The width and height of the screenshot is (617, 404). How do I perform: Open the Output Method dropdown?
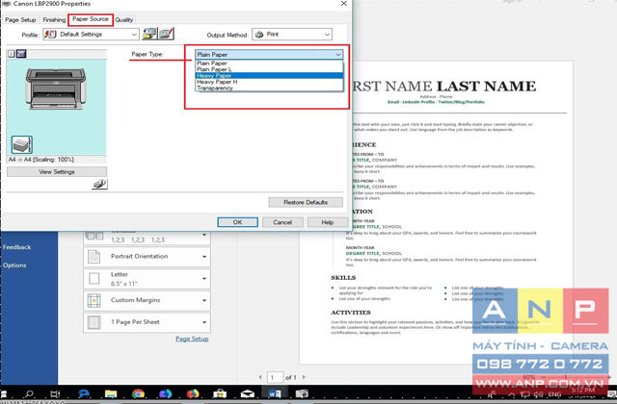pos(292,35)
